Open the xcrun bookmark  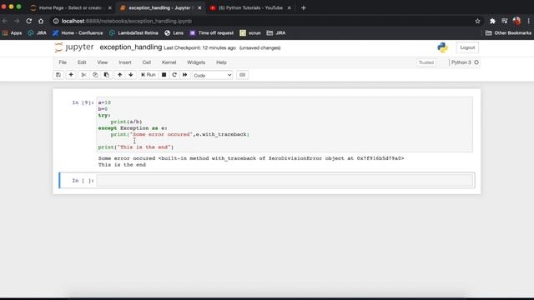click(250, 33)
